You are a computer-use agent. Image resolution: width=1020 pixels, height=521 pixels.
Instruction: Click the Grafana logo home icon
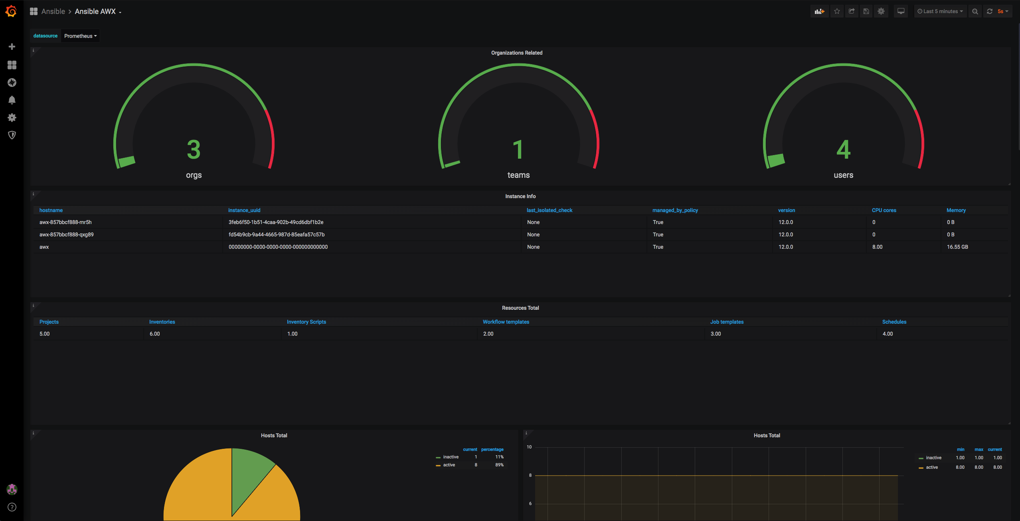pyautogui.click(x=11, y=11)
